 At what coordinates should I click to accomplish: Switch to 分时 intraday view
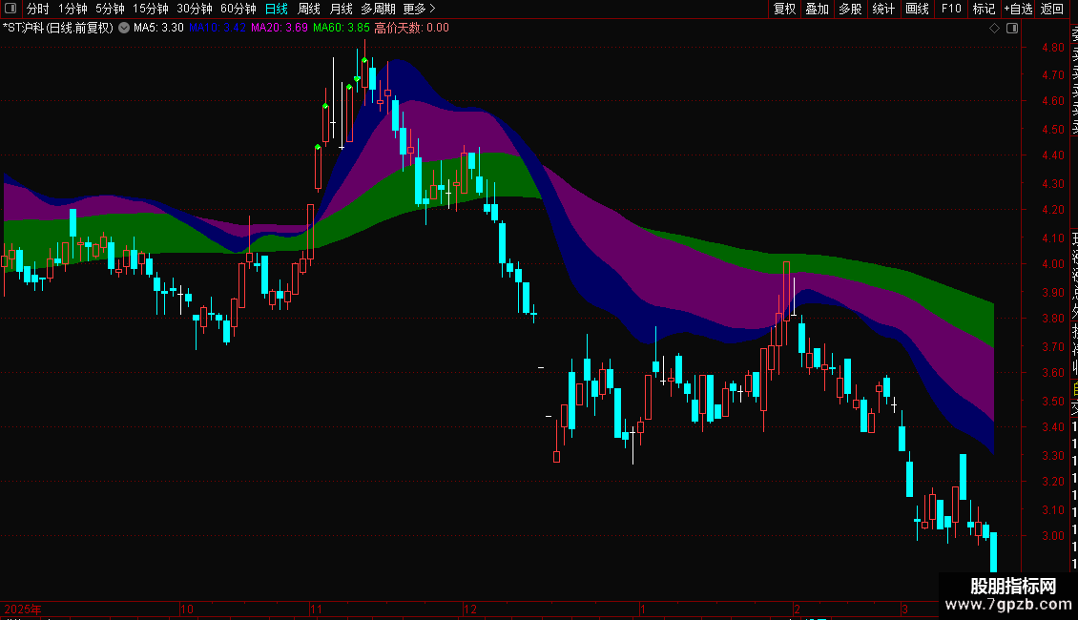[38, 9]
